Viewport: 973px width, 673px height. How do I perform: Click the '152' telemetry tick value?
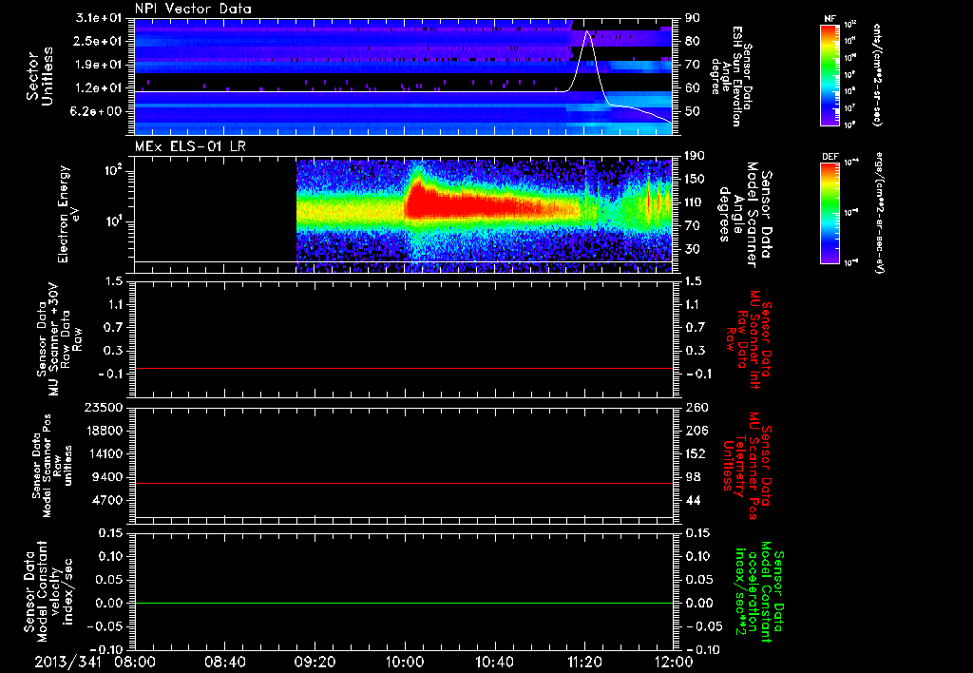pos(696,453)
